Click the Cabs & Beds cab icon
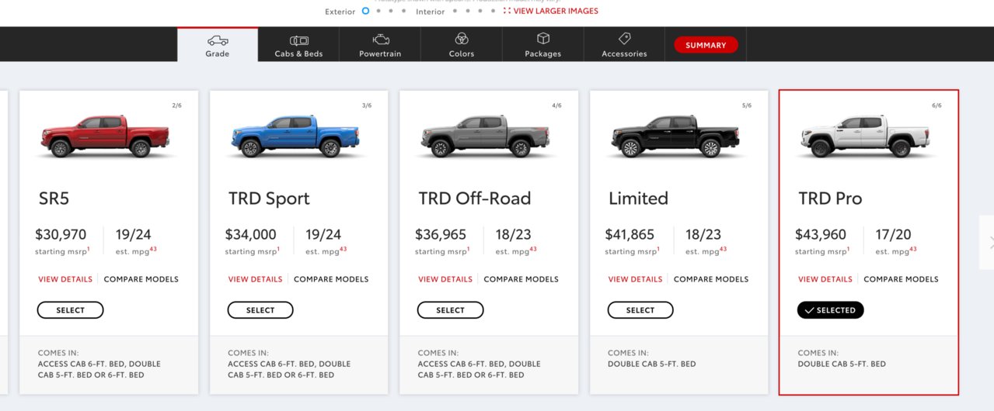994x411 pixels. click(x=299, y=40)
